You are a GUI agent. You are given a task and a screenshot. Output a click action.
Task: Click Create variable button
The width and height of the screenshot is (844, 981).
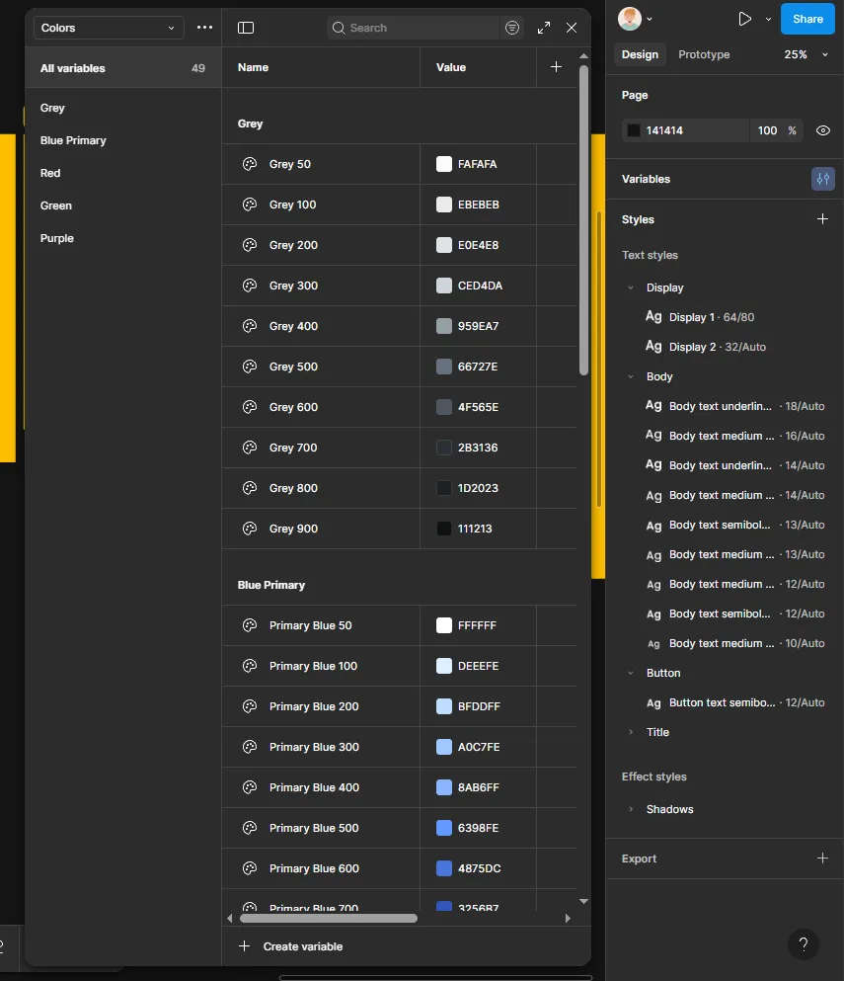pos(291,946)
